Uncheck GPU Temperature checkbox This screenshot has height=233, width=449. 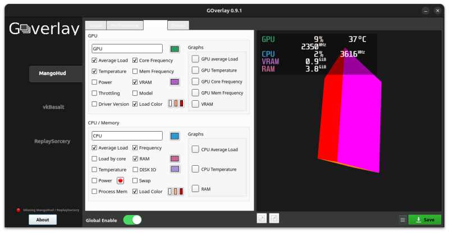click(94, 71)
